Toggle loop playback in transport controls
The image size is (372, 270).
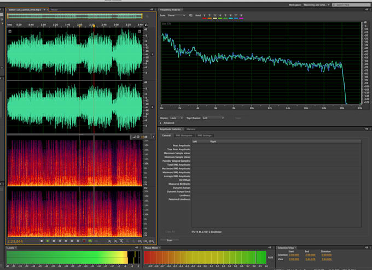coord(89,240)
